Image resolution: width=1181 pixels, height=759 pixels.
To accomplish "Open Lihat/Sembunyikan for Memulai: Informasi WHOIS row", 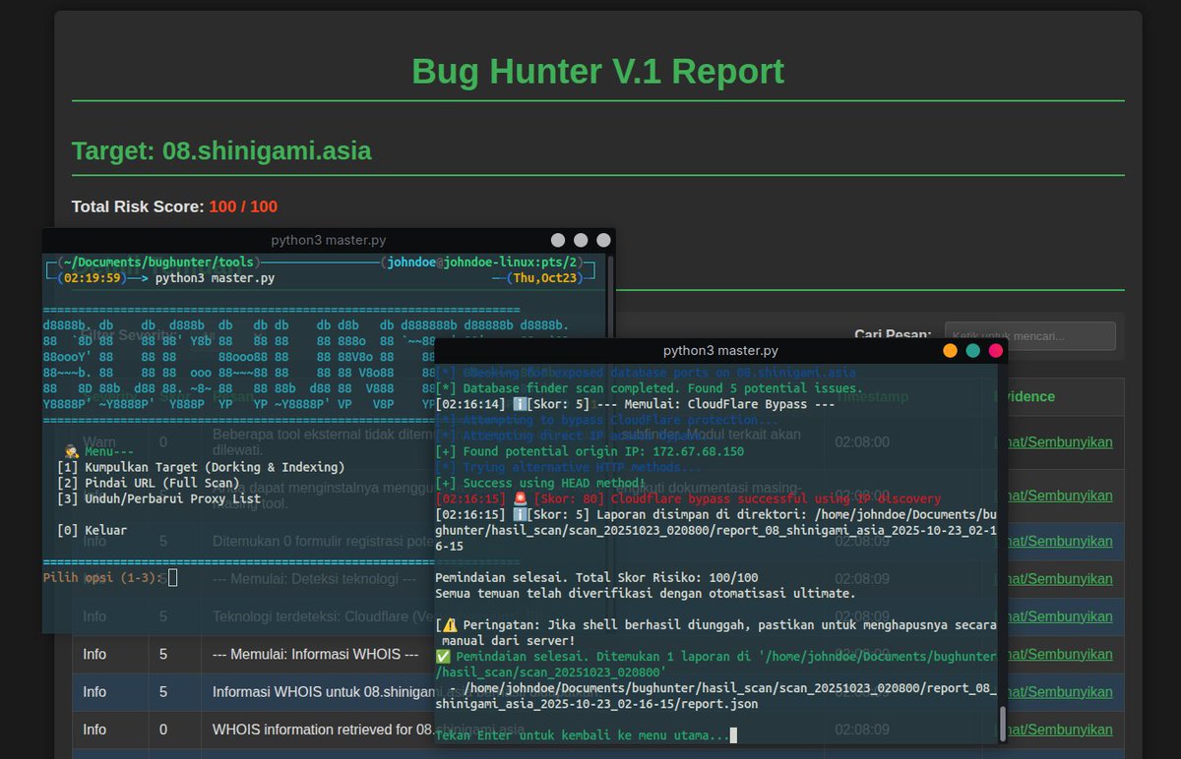I will [x=1061, y=654].
